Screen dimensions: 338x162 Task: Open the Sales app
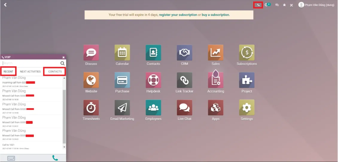[216, 53]
